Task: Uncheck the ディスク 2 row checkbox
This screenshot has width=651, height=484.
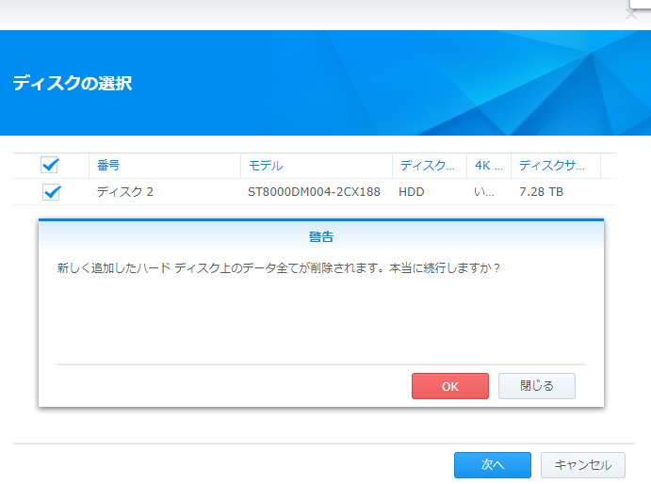Action: (x=52, y=192)
